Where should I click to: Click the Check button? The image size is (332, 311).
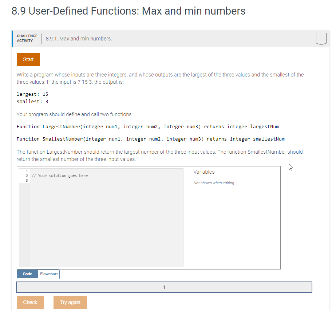tap(30, 302)
